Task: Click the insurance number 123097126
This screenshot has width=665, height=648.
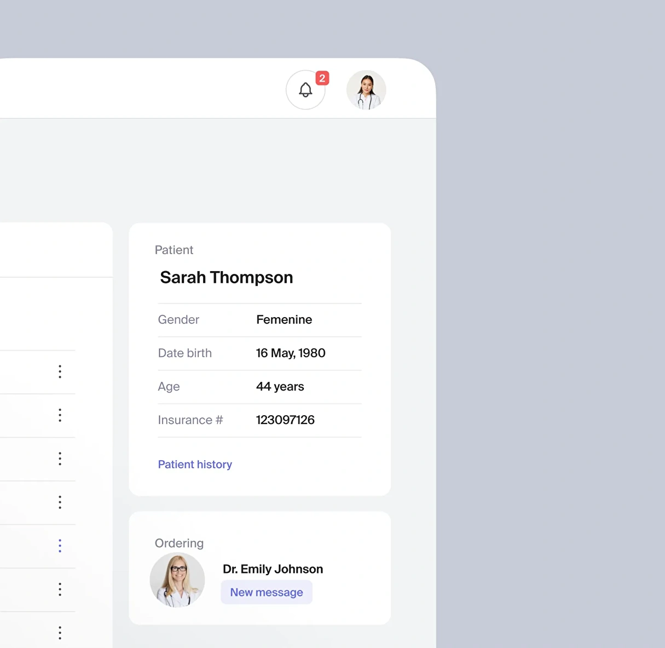Action: tap(285, 420)
